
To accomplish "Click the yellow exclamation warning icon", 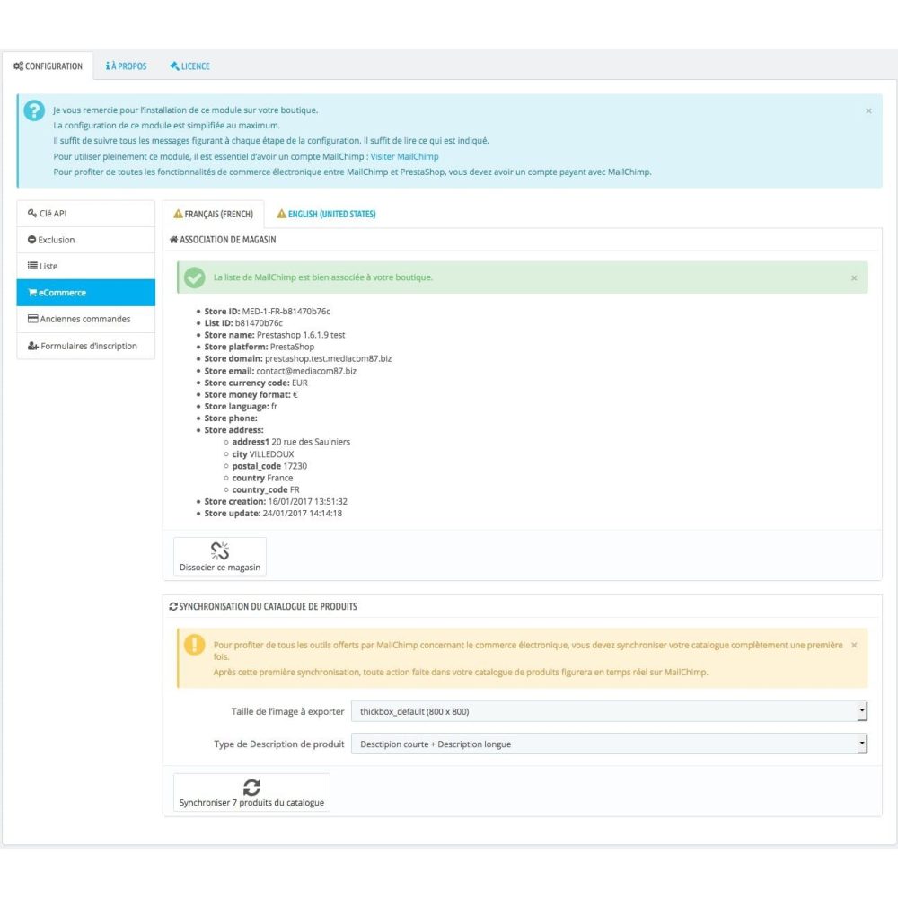I will click(194, 644).
